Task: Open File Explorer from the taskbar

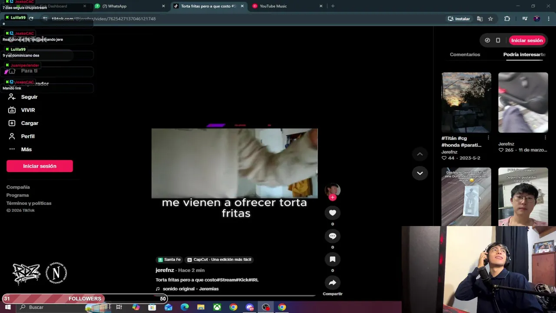Action: click(x=201, y=307)
